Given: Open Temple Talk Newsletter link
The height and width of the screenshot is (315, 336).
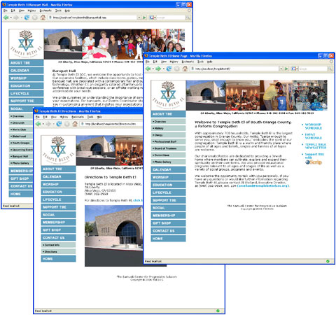Looking at the screenshot, I should click(x=316, y=146).
